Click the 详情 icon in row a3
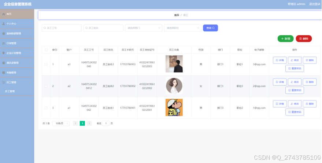Screen dimensions: 322x163 [x=277, y=60]
